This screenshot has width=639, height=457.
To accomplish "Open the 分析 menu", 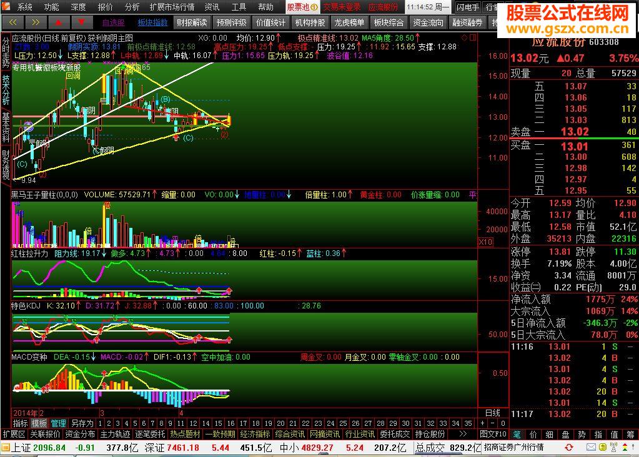I will [132, 7].
